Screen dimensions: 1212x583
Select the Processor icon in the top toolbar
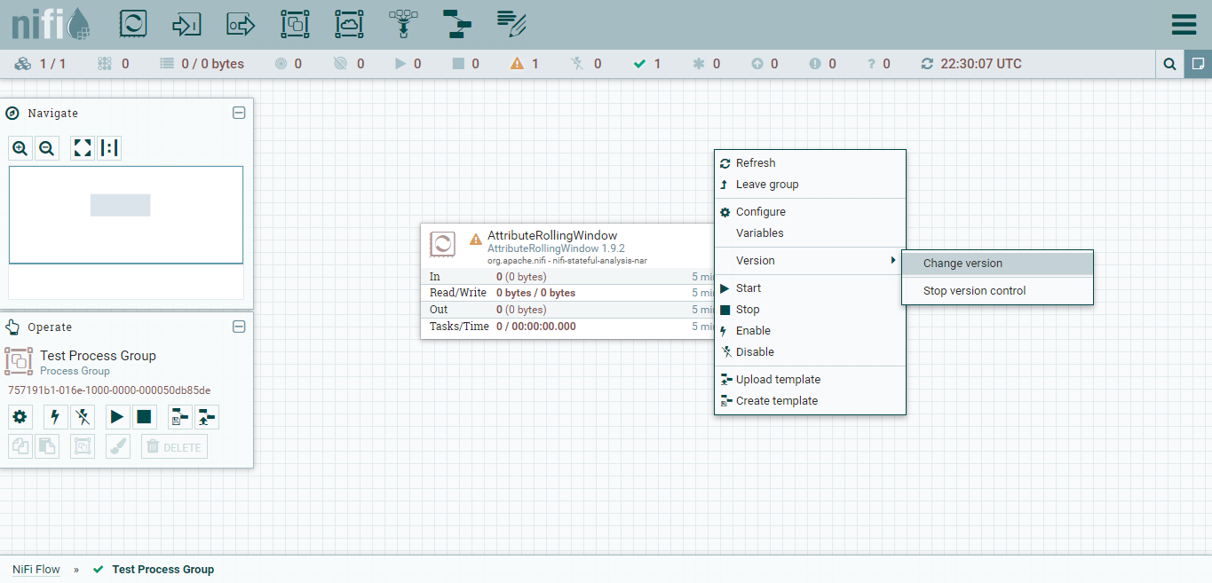point(132,24)
